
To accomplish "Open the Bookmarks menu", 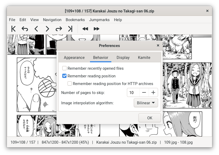I will pyautogui.click(x=75, y=20).
